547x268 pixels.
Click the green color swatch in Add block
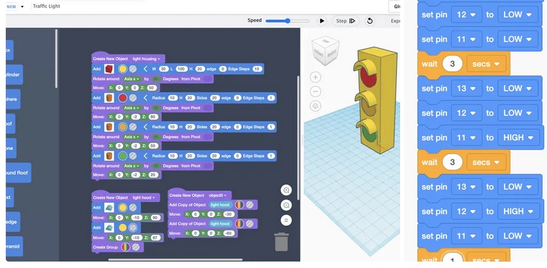(x=122, y=155)
